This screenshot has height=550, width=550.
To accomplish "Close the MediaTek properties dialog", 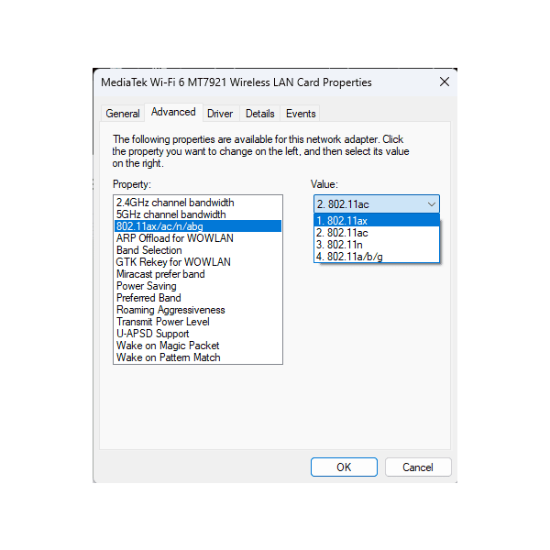I will (x=444, y=82).
